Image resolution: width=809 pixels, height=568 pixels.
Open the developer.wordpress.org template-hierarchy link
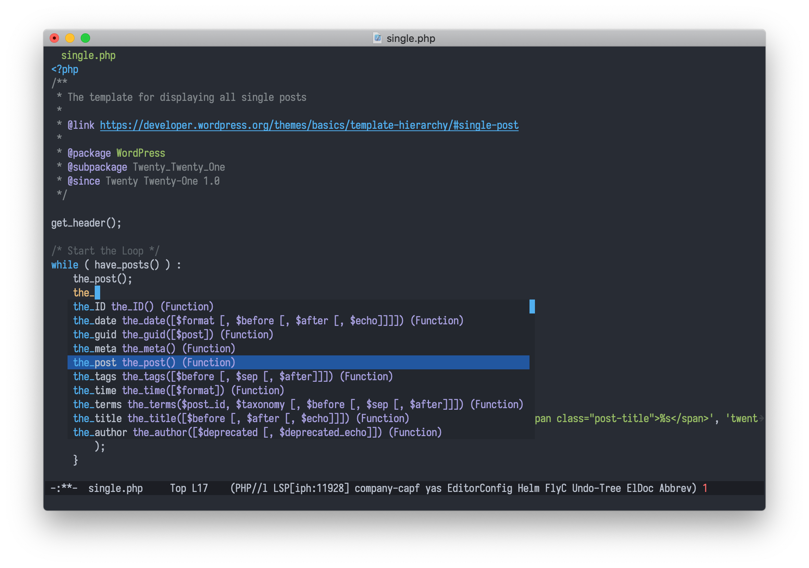coord(309,125)
